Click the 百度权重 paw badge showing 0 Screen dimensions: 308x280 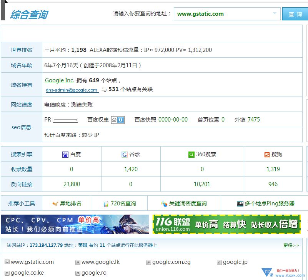[x=118, y=120]
